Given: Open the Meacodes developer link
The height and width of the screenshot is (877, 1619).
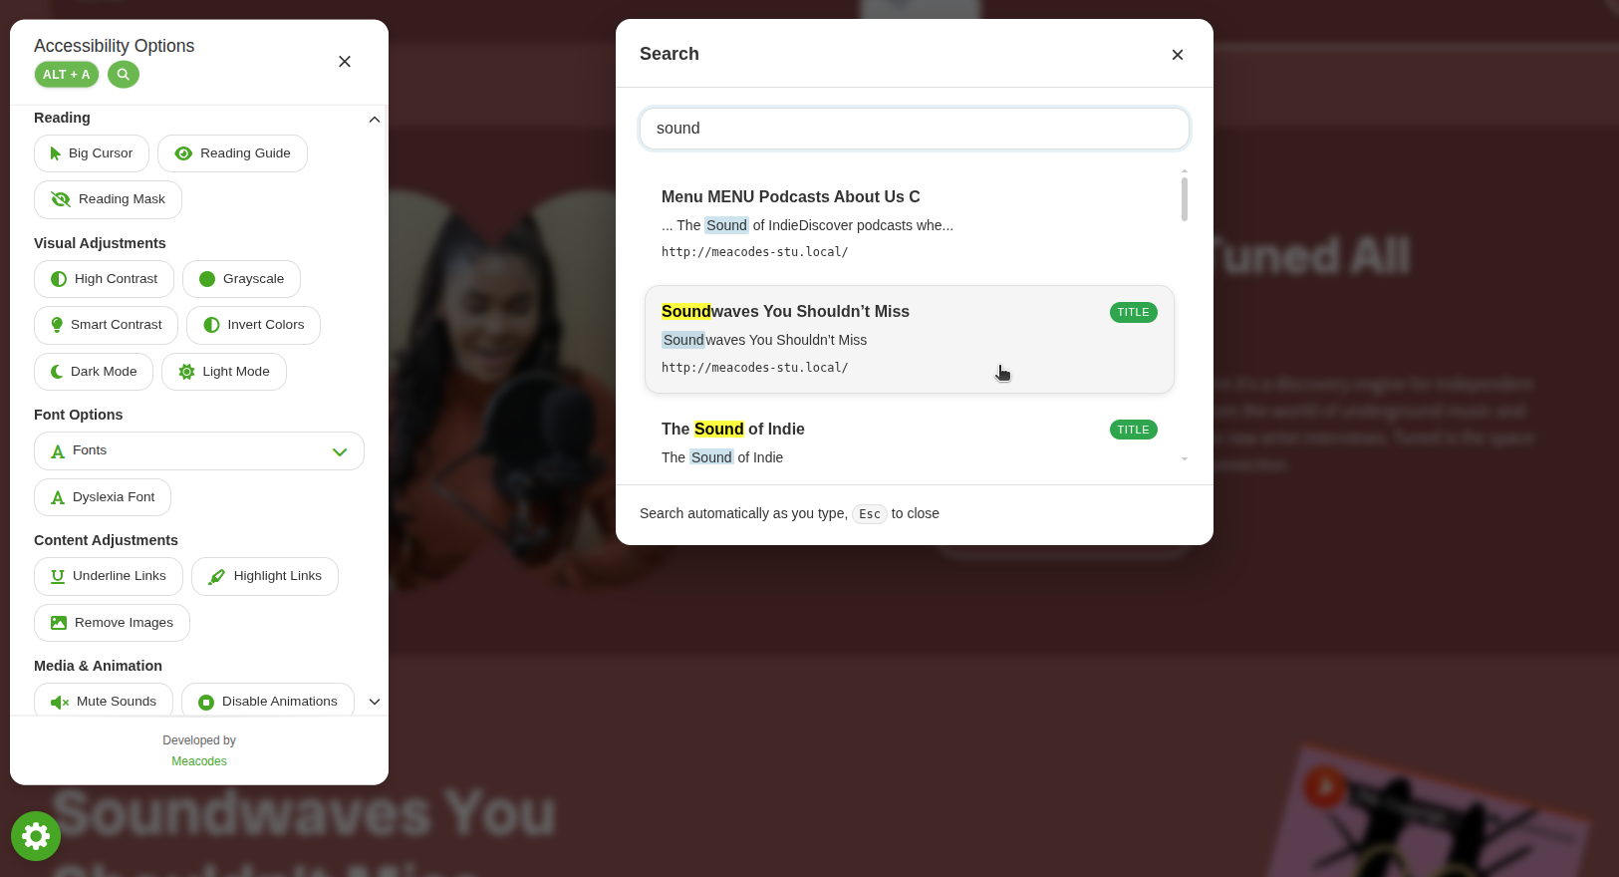Looking at the screenshot, I should pyautogui.click(x=199, y=761).
